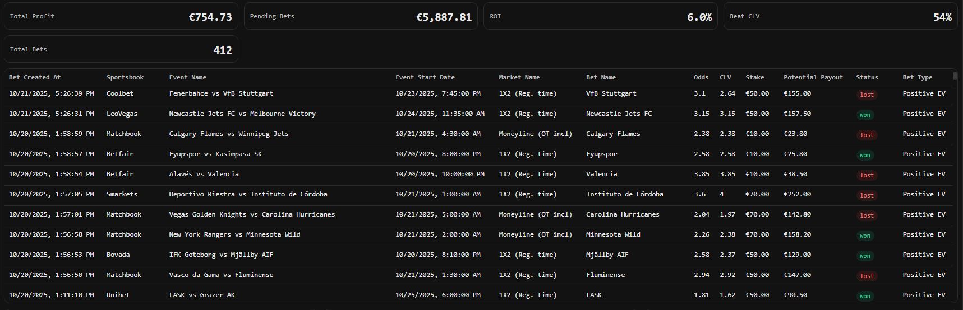Screen dimensions: 963x310
Task: Select the Minnesota Wild bet name cell
Action: coord(613,234)
